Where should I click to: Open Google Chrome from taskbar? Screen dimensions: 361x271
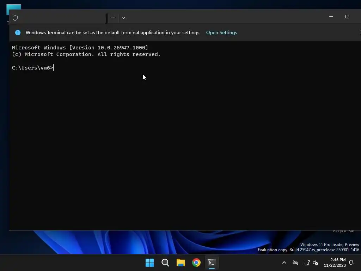point(196,263)
